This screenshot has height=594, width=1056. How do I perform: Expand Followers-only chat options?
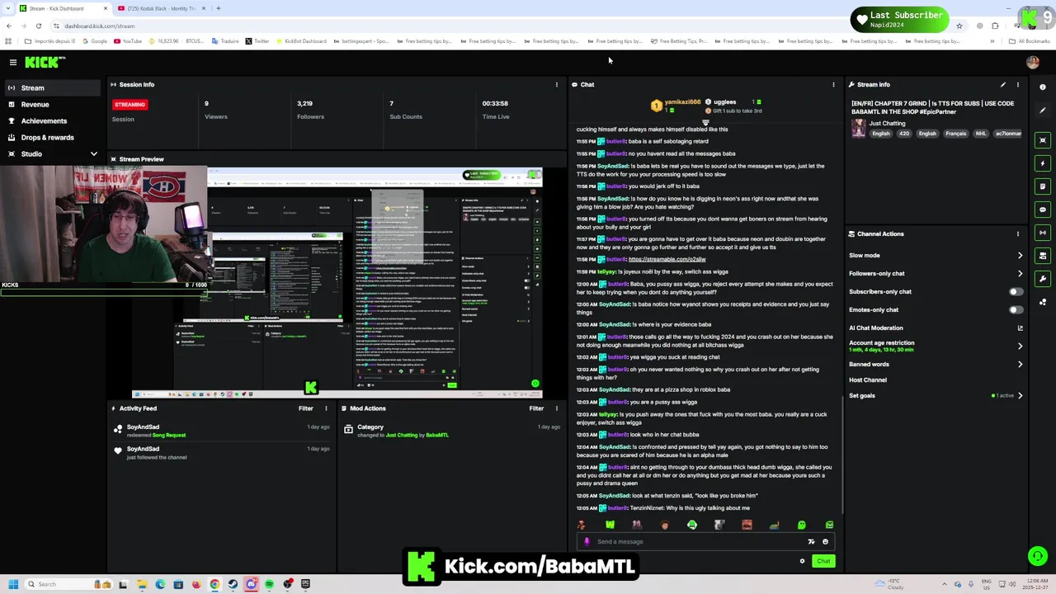[1021, 273]
